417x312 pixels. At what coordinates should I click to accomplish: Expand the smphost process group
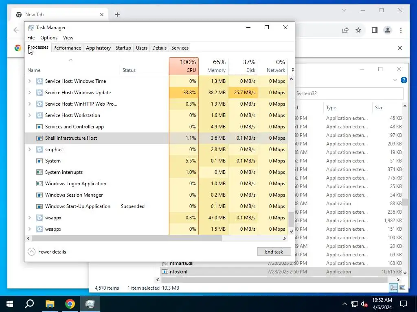29,149
